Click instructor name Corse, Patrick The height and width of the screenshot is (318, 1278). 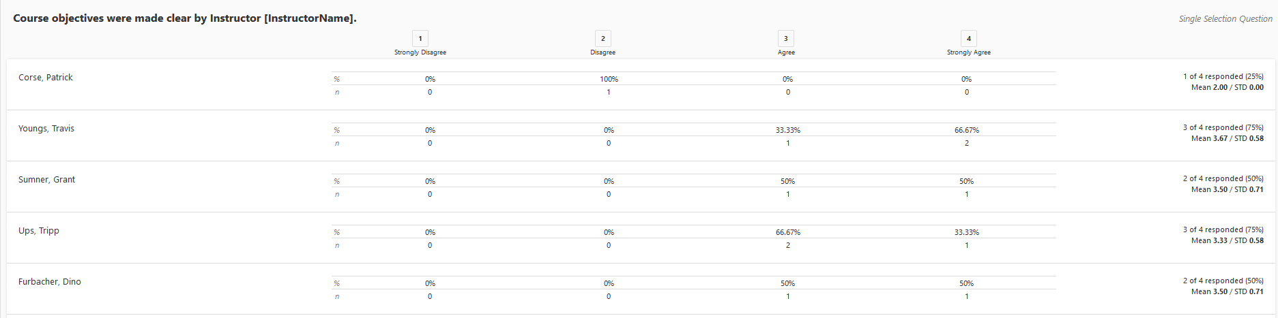coord(46,78)
